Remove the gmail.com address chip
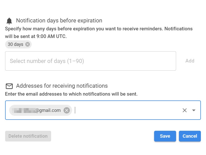 (67, 110)
